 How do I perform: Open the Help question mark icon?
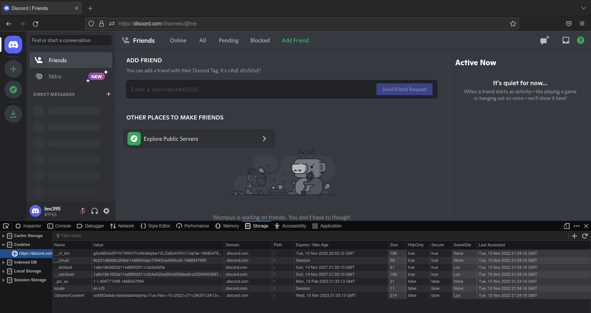click(x=581, y=40)
